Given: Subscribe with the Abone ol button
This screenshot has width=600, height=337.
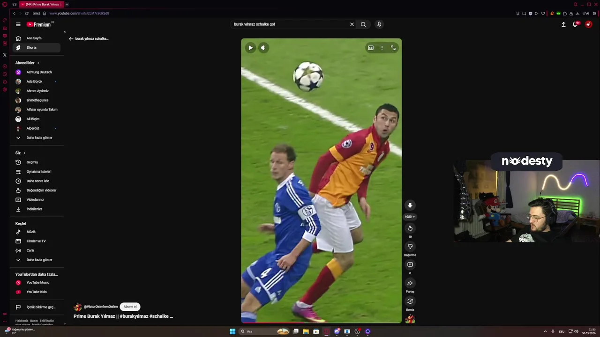Looking at the screenshot, I should pyautogui.click(x=130, y=307).
